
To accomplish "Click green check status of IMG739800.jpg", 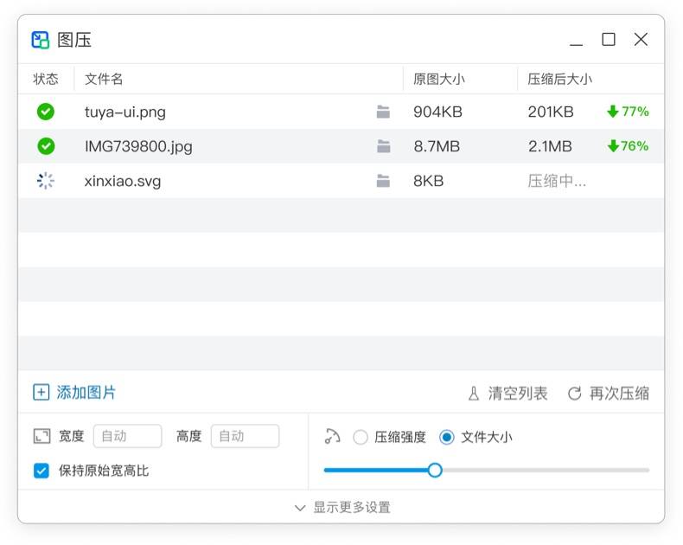I will [46, 146].
